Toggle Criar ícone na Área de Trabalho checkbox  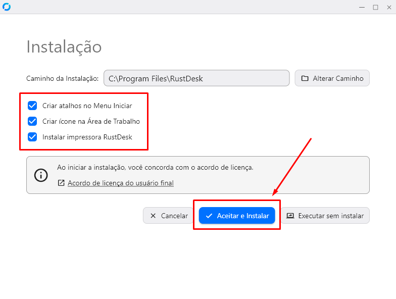point(32,121)
